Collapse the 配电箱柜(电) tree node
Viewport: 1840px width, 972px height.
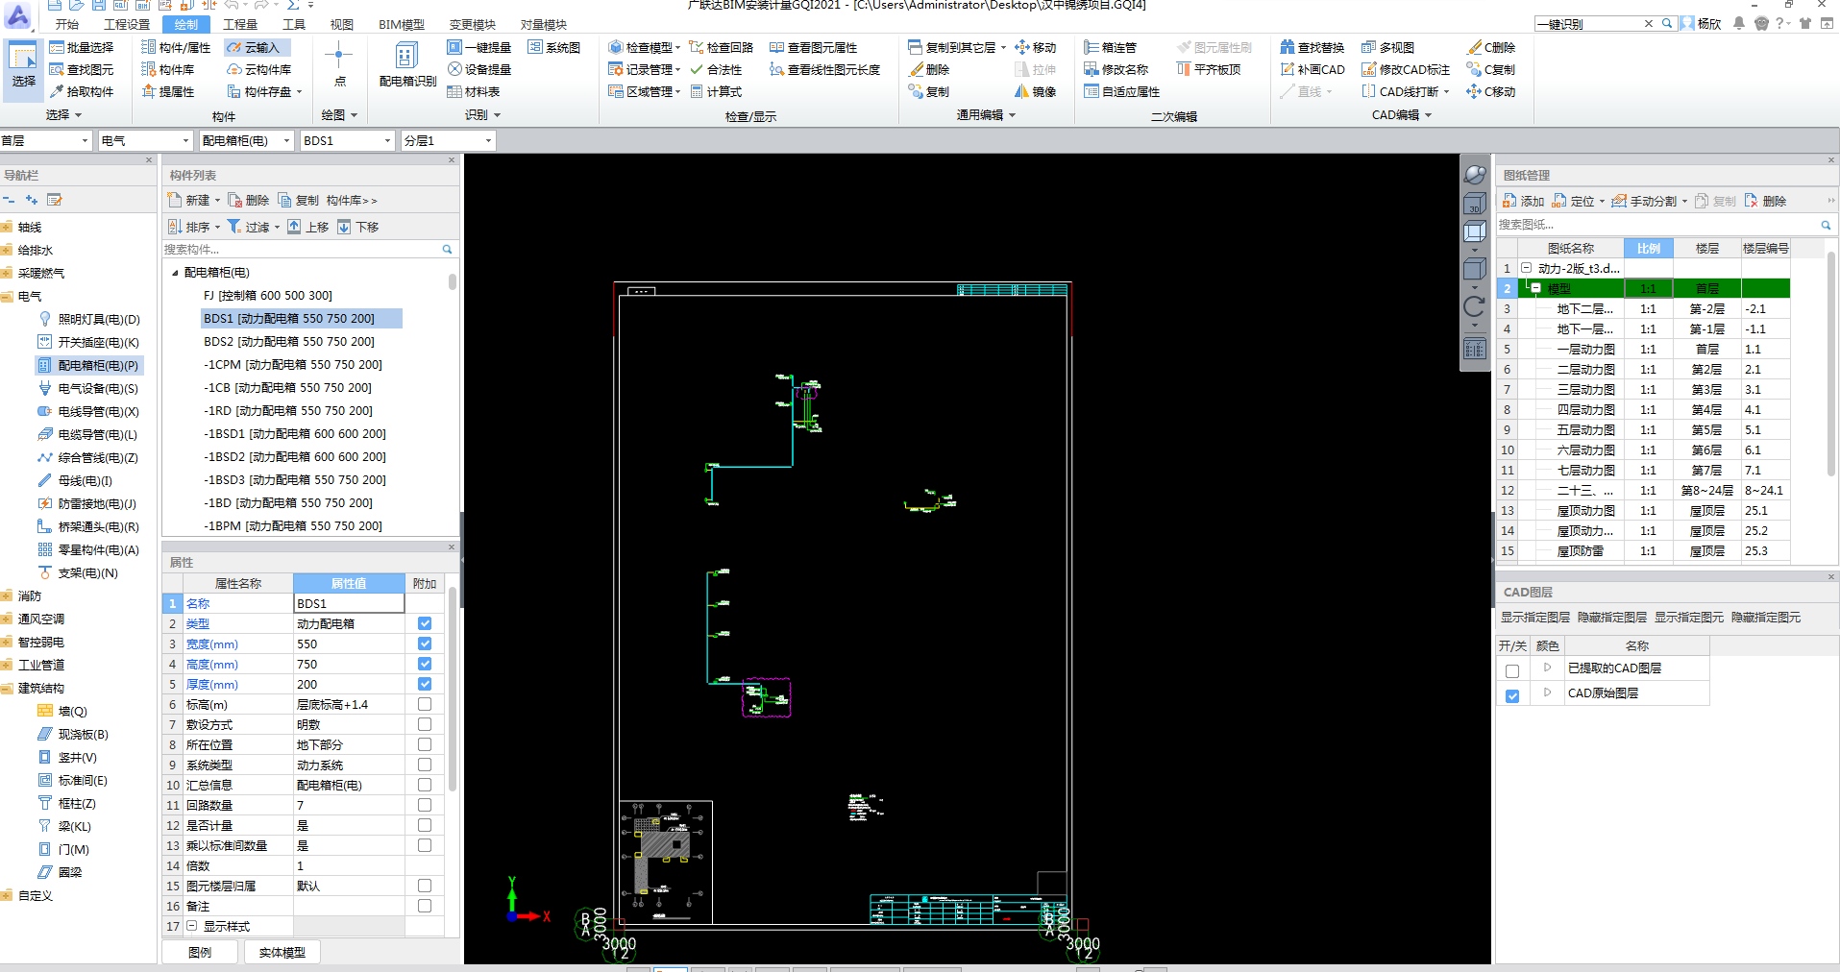tap(175, 273)
